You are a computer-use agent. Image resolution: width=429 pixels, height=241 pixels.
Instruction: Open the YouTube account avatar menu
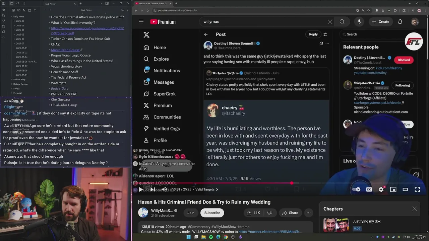click(x=415, y=22)
